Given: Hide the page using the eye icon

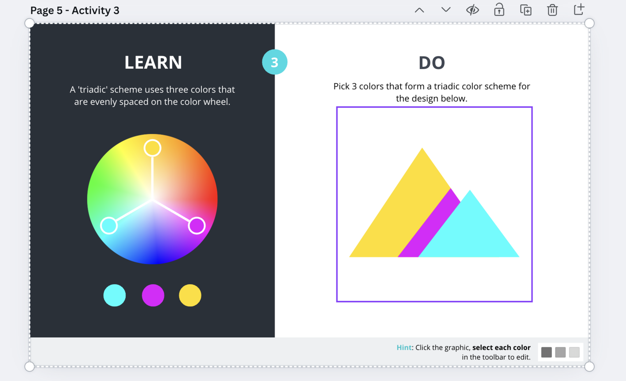Looking at the screenshot, I should [x=472, y=10].
